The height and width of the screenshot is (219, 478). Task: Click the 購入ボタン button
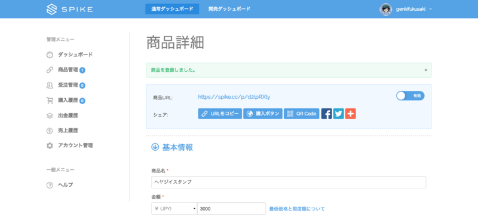tap(263, 114)
